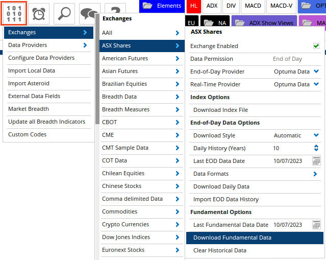Click the ADX toolbar button
The height and width of the screenshot is (260, 326).
click(x=212, y=6)
